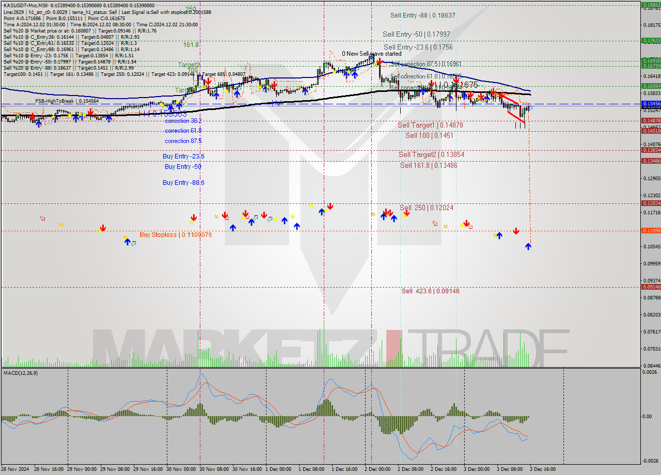Click red 0.13854 price tag on axis

tap(651, 150)
